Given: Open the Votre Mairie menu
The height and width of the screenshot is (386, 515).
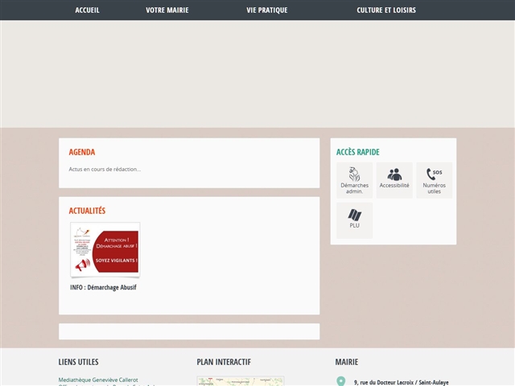Looking at the screenshot, I should click(x=167, y=10).
